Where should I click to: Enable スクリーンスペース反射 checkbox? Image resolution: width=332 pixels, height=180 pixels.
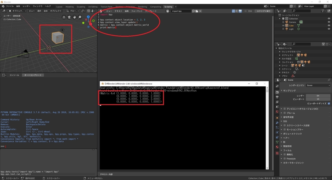tap(285, 125)
